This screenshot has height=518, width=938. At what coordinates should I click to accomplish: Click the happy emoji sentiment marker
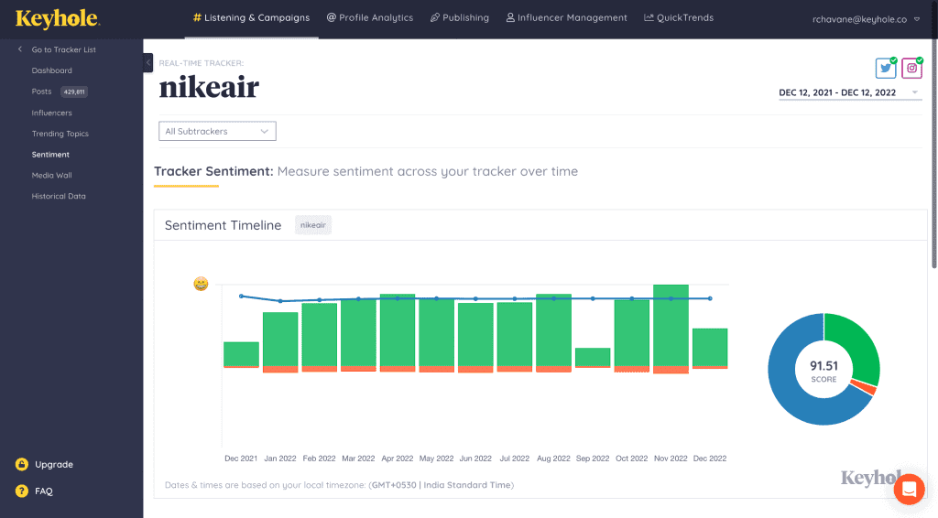tap(201, 284)
